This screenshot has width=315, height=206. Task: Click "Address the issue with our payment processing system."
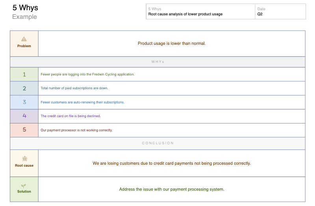(172, 189)
